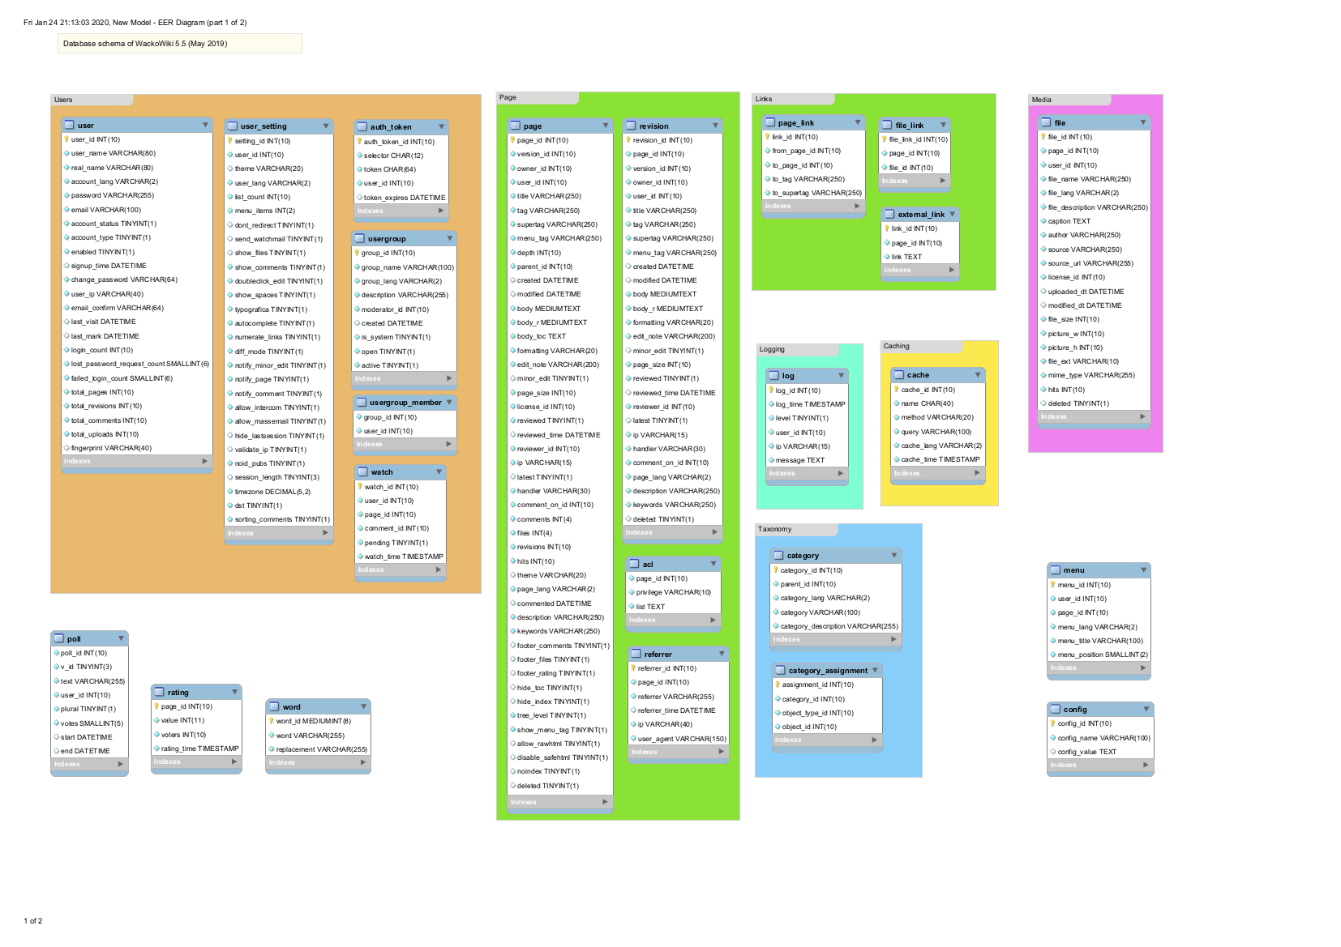
Task: Click the page table header icon
Action: click(516, 126)
